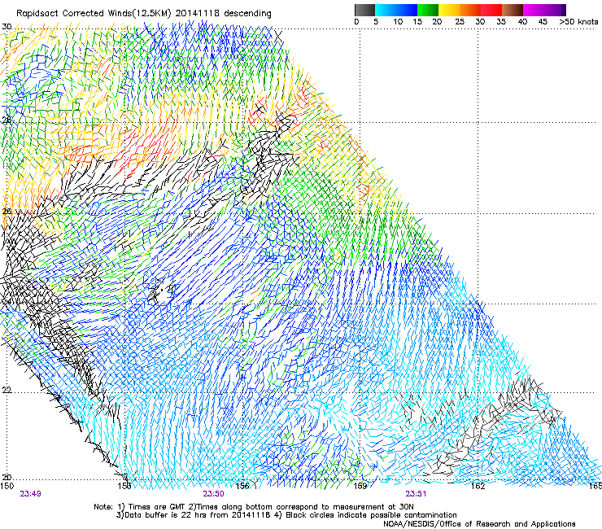
Task: Click the longitude axis label "156"
Action: pos(242,486)
